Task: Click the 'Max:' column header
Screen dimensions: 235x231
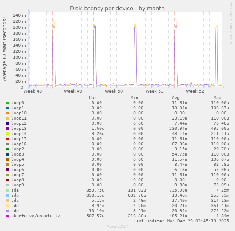Action: pos(218,98)
